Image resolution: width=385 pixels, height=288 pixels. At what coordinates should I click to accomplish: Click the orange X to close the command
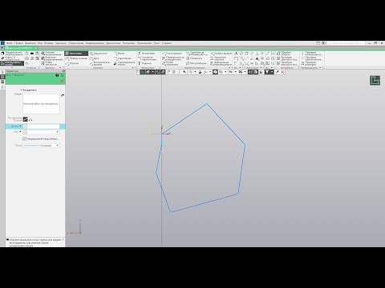(x=63, y=81)
